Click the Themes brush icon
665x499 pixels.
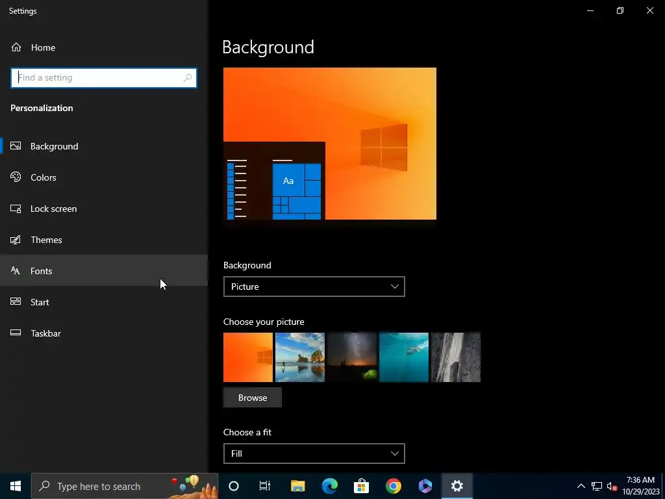coord(16,240)
